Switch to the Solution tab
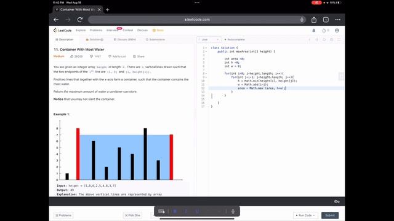Image resolution: width=394 pixels, height=221 pixels. (x=94, y=39)
